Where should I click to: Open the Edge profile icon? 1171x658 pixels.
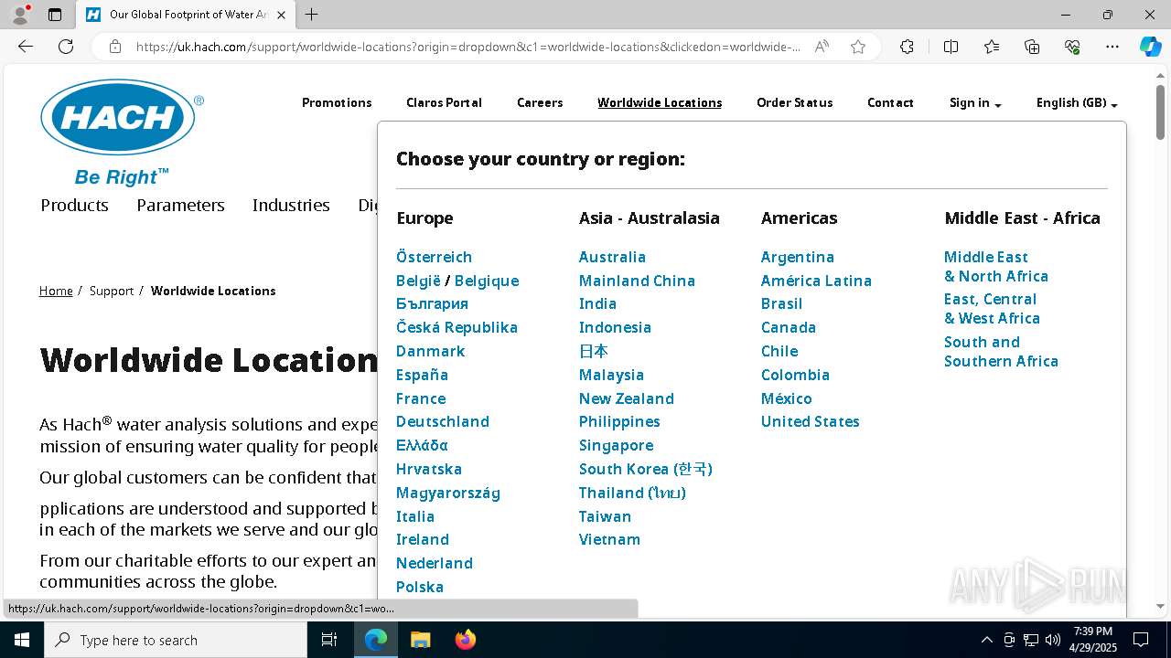point(20,15)
